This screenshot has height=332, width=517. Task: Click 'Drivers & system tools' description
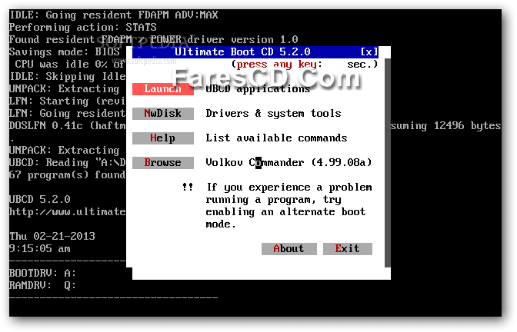tap(273, 114)
